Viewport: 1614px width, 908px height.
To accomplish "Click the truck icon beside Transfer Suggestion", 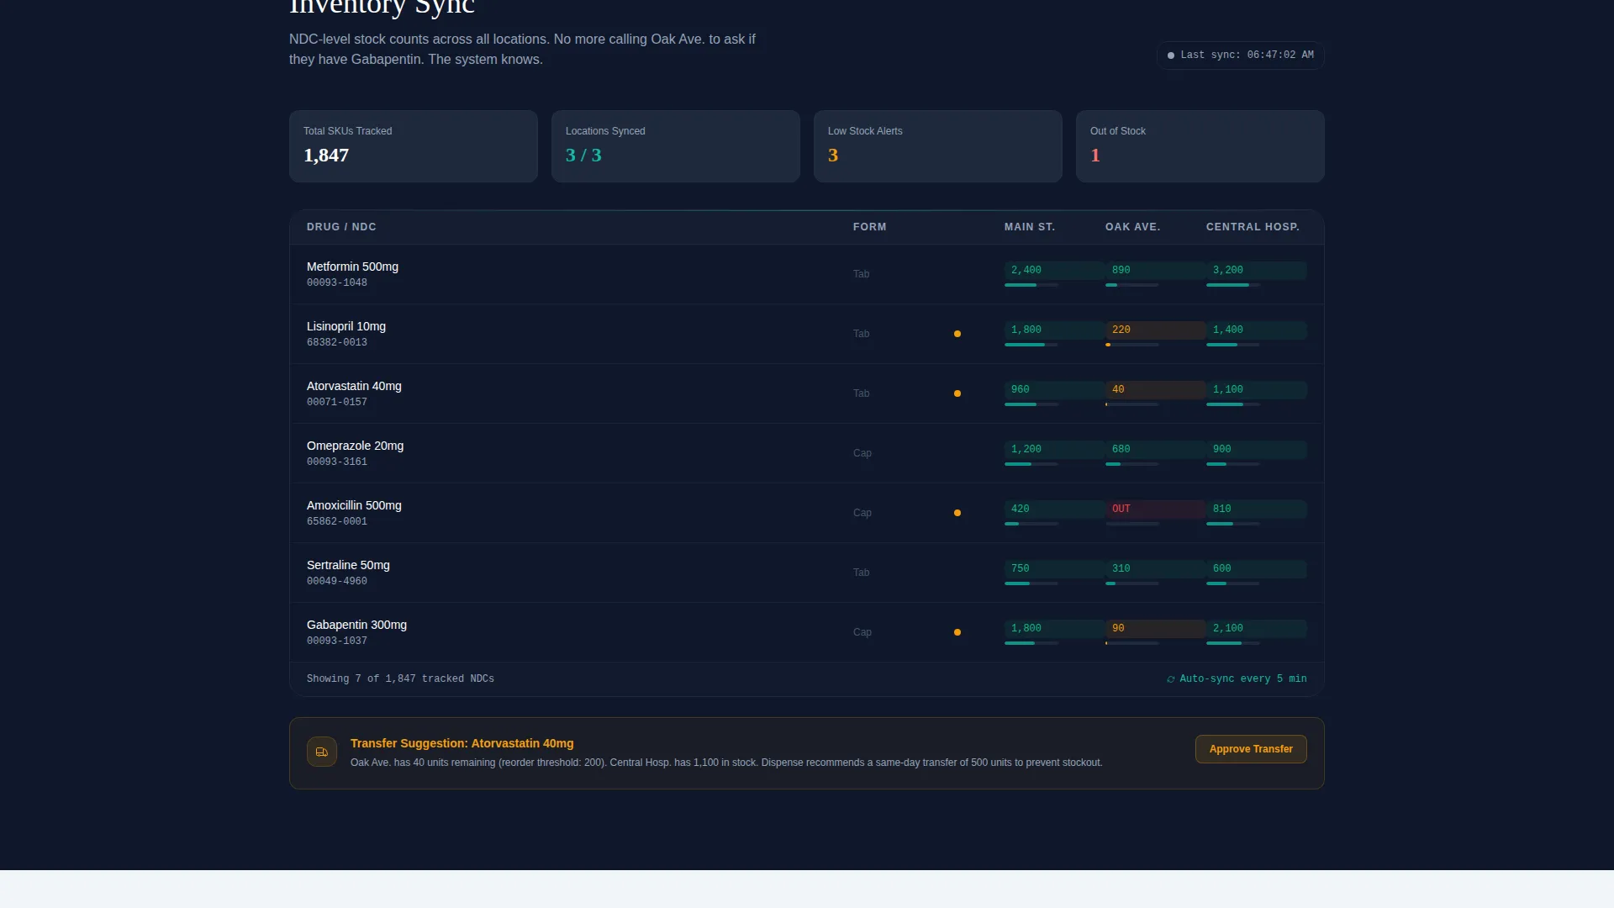I will coord(322,752).
